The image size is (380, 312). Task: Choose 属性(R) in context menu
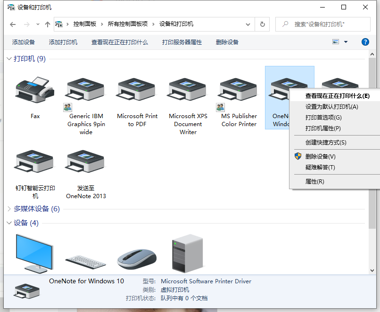click(x=314, y=181)
